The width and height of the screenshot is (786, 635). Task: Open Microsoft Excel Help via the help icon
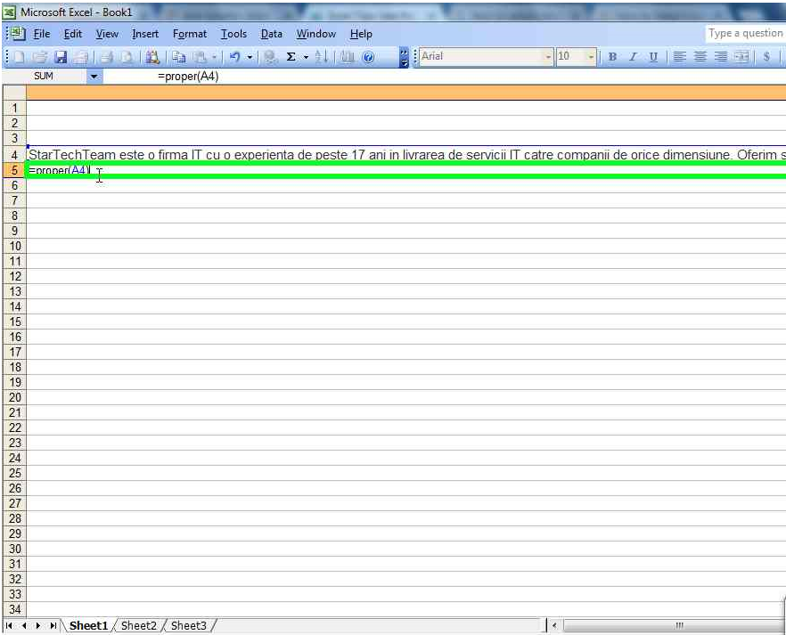[x=367, y=56]
